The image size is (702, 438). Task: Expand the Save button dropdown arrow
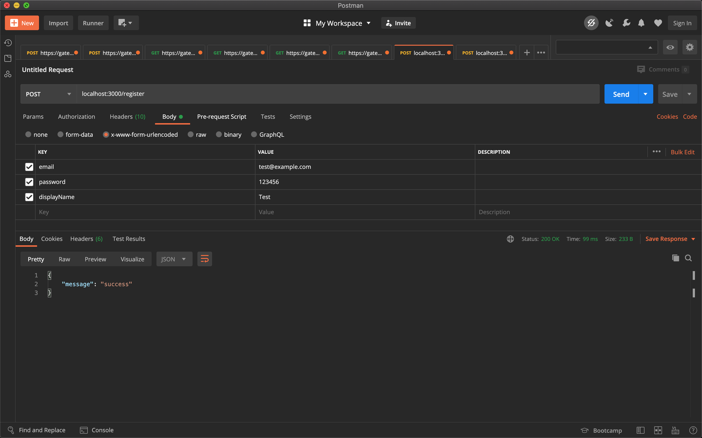[x=689, y=94]
